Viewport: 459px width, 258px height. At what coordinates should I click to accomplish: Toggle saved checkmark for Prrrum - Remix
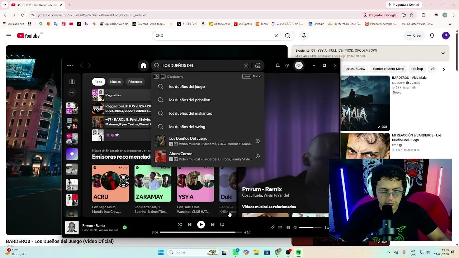coord(125,227)
